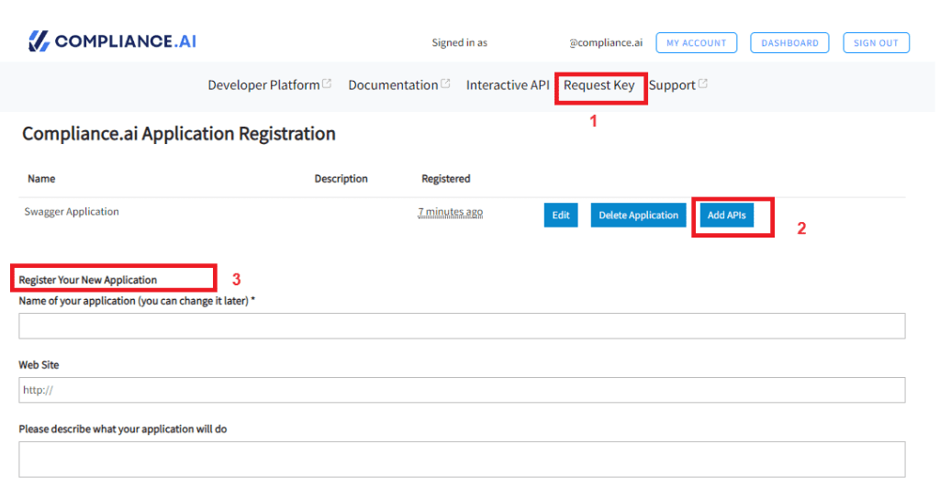Open external link icon beside Developer Platform
The image size is (951, 500).
coord(327,83)
